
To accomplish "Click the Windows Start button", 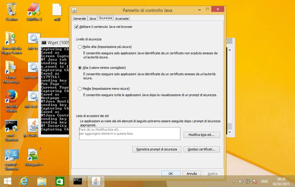I will pyautogui.click(x=7, y=181).
